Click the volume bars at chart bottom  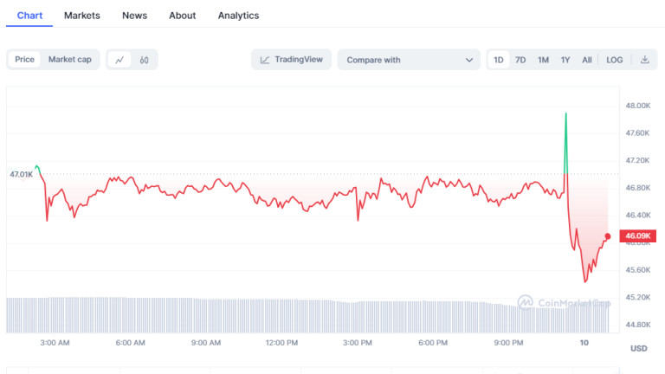[x=260, y=316]
